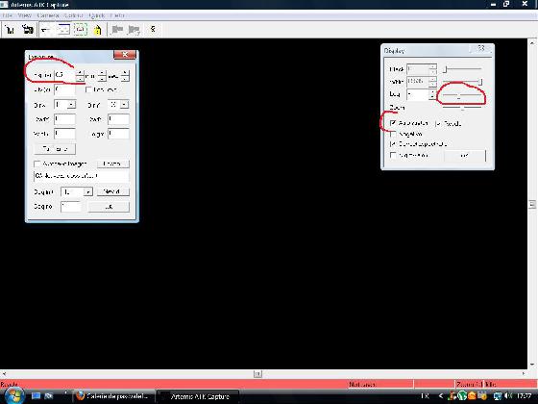Click the White level slider handle
Screen dimensions: 538x404
pyautogui.click(x=480, y=82)
